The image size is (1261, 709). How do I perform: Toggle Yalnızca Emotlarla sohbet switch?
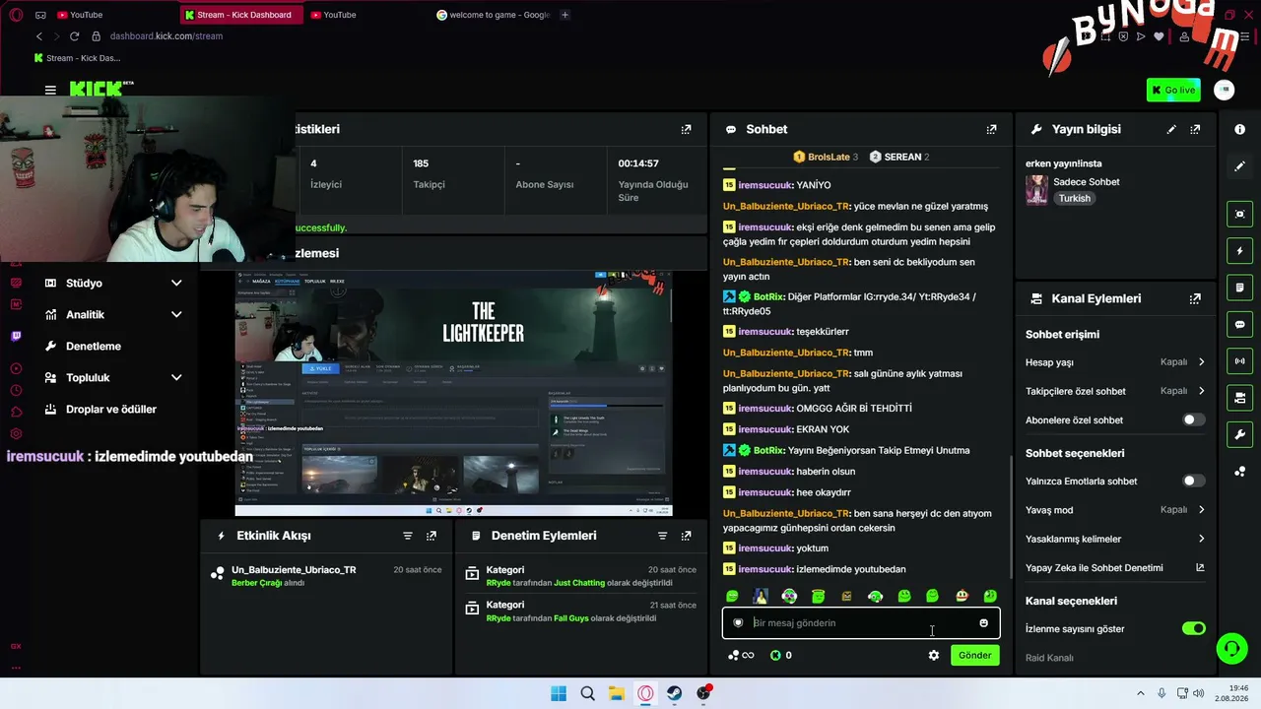[1193, 481]
